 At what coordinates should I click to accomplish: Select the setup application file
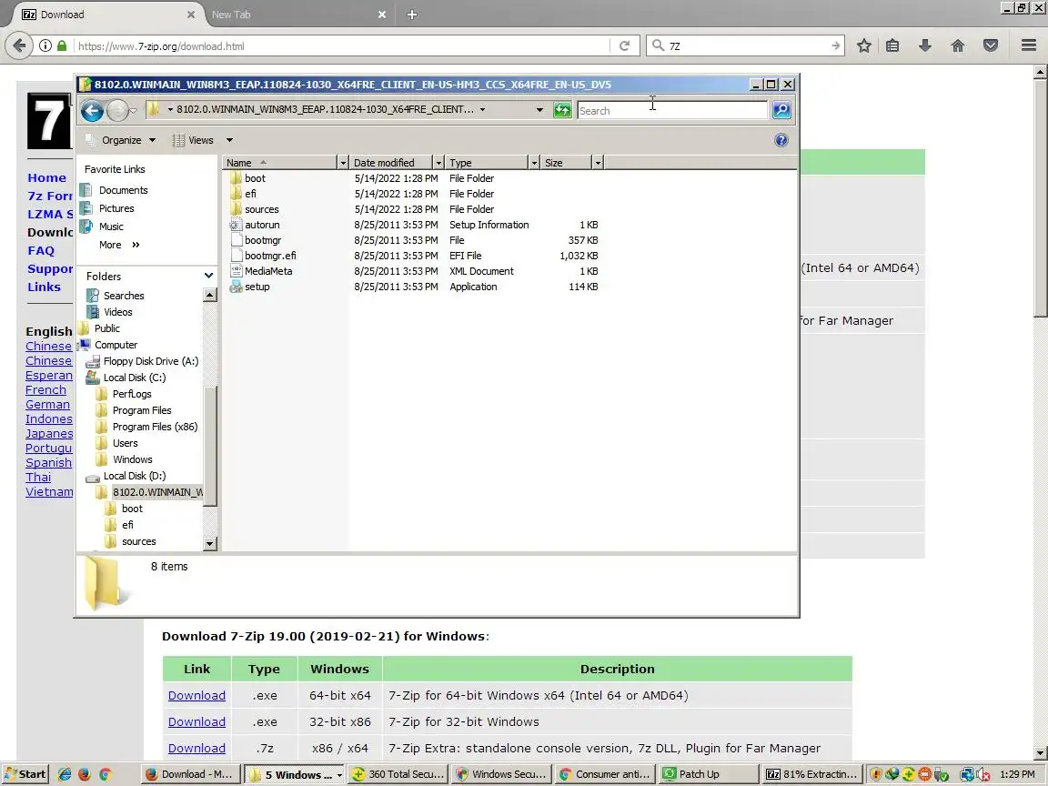[x=257, y=286]
